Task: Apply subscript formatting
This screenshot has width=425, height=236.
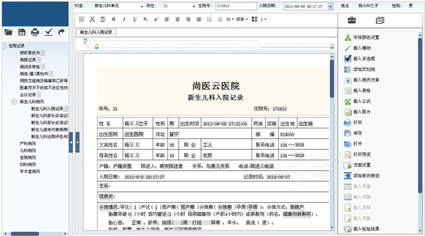Action: 146,19
